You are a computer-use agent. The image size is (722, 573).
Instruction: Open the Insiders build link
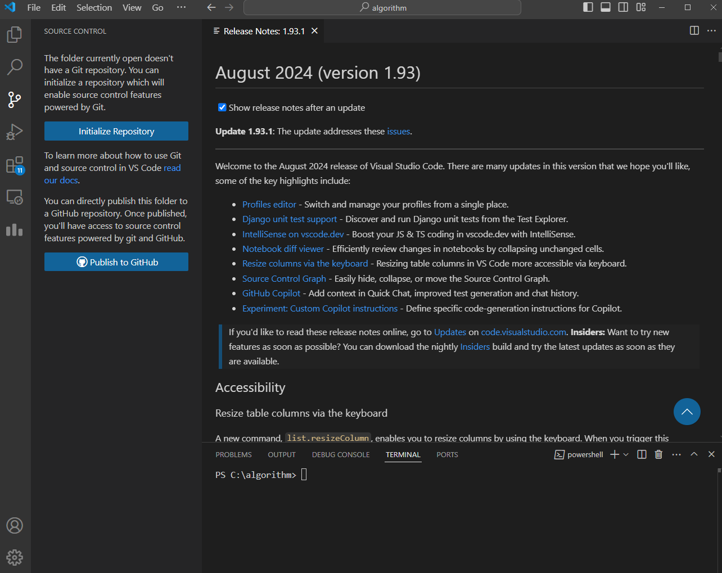coord(475,346)
